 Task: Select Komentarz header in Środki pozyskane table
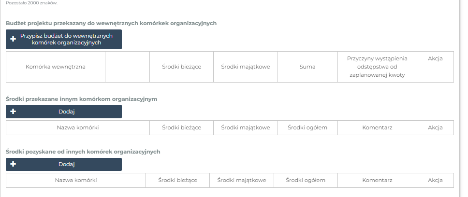click(377, 180)
